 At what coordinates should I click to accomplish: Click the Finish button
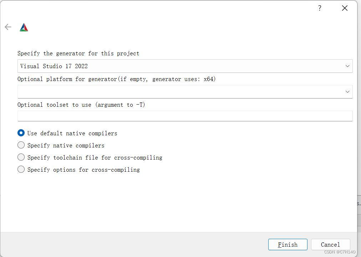(288, 245)
